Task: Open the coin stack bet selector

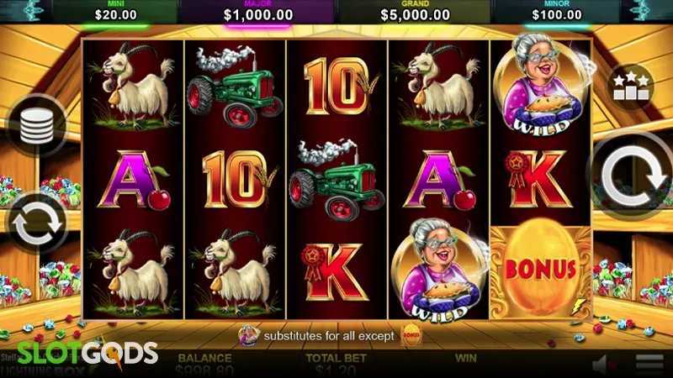Action: pyautogui.click(x=37, y=125)
